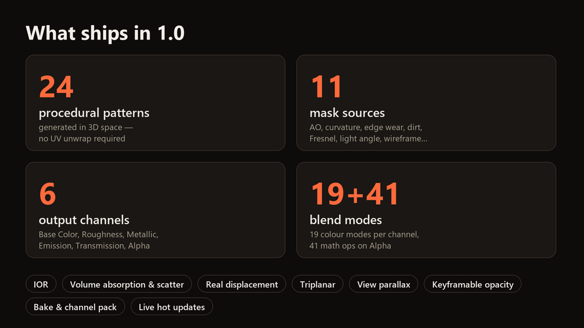Select the Keyframable opacity tag
584x328 pixels.
472,284
